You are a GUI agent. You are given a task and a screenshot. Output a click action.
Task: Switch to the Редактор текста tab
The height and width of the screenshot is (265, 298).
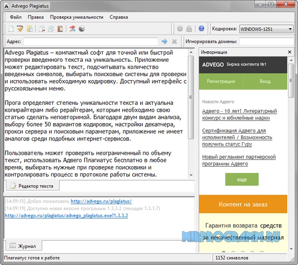(33, 186)
